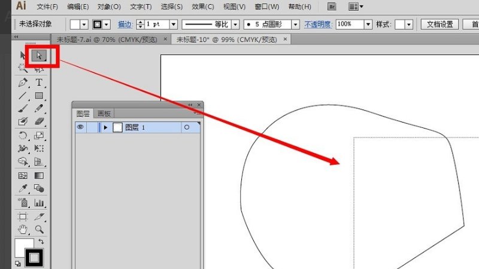
Task: Select the Line Segment tool
Action: (x=23, y=96)
